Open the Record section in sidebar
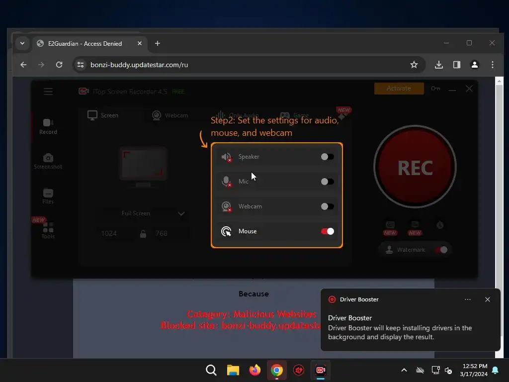The image size is (509, 382). pyautogui.click(x=48, y=126)
